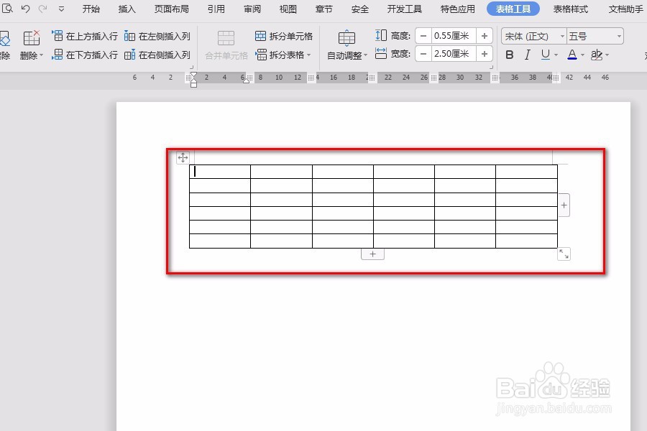Switch to 页面布局 tab
647x431 pixels.
(172, 9)
